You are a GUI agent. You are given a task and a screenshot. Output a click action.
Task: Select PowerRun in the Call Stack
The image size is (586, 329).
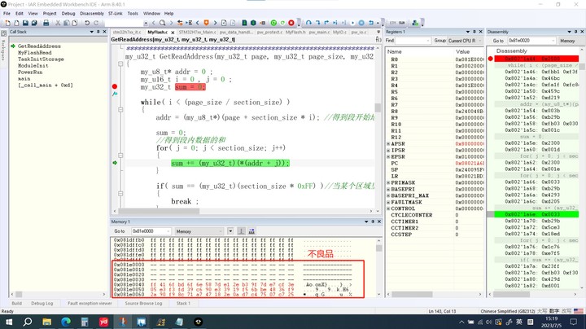[x=30, y=72]
